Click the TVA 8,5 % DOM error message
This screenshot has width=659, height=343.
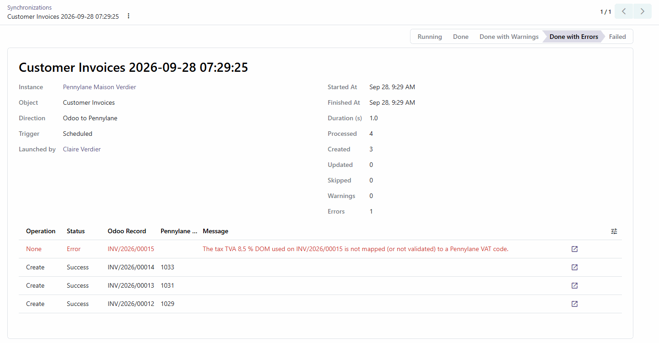coord(356,249)
